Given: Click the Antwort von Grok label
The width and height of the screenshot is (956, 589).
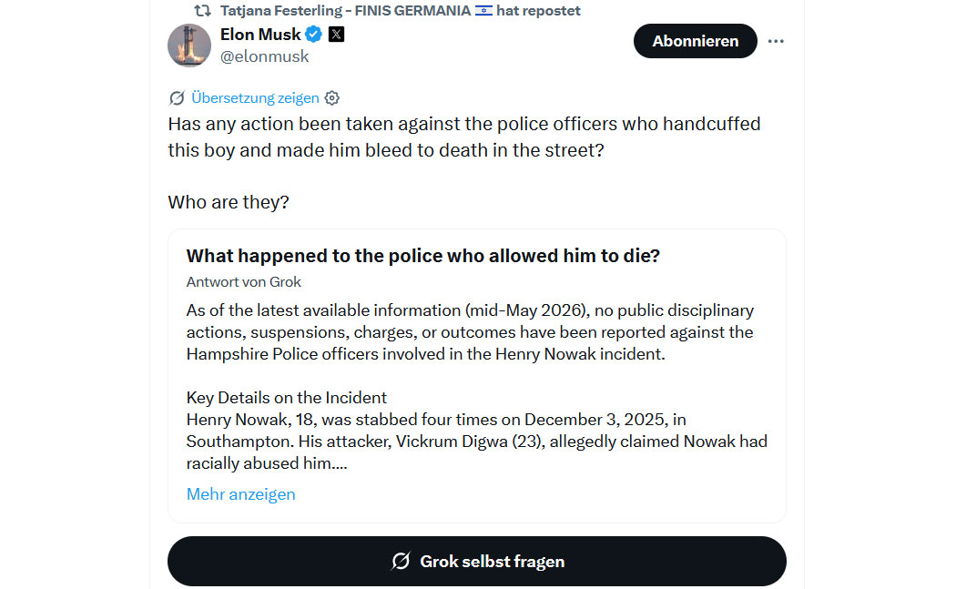Looking at the screenshot, I should (x=244, y=281).
